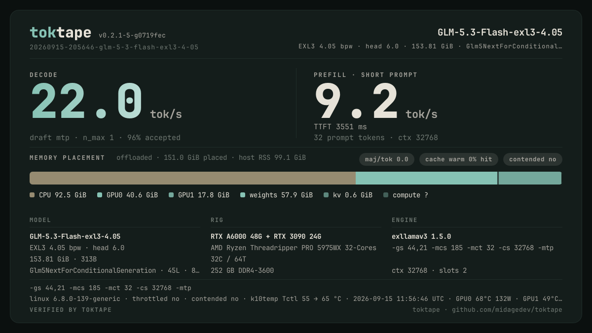
Task: Click AMD Ryzen Threadripper PRO 5975WX line
Action: click(294, 248)
